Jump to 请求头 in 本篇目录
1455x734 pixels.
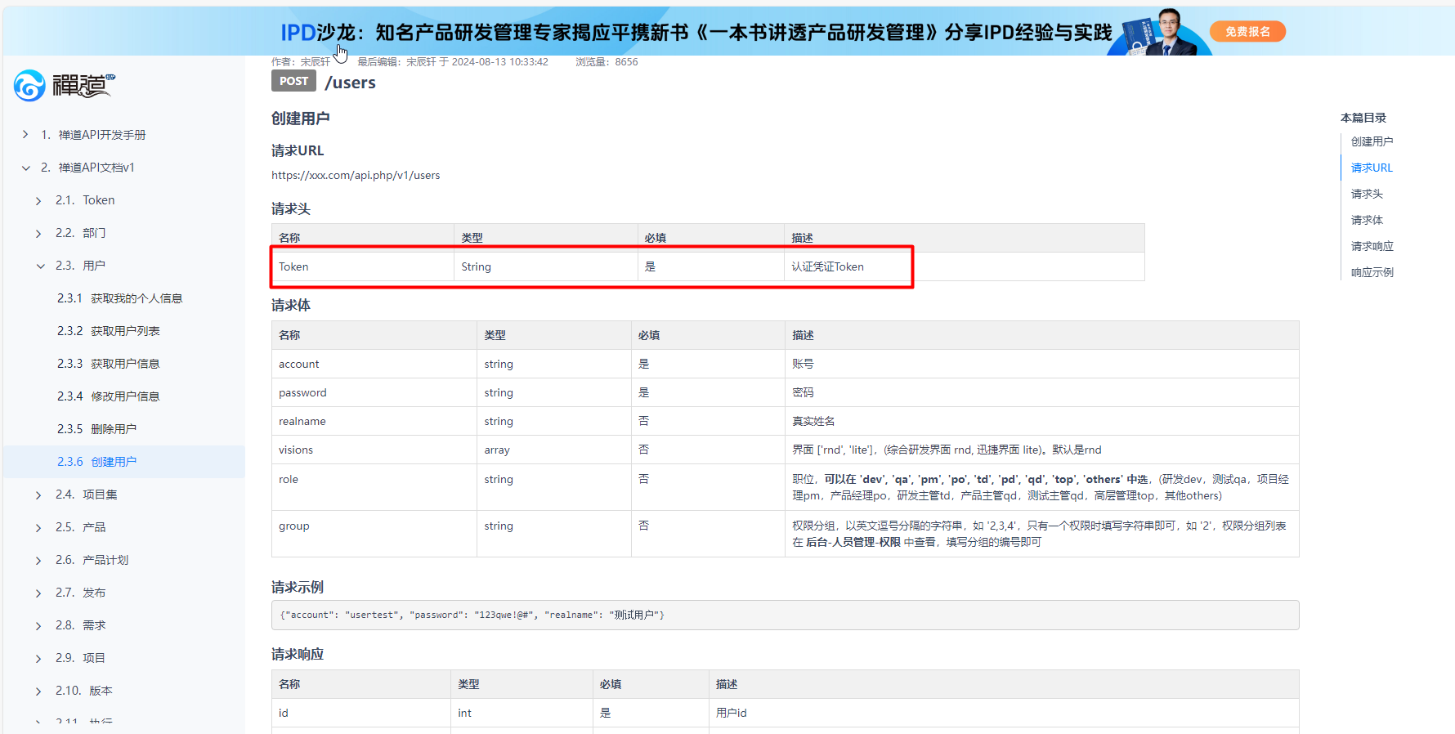point(1367,194)
